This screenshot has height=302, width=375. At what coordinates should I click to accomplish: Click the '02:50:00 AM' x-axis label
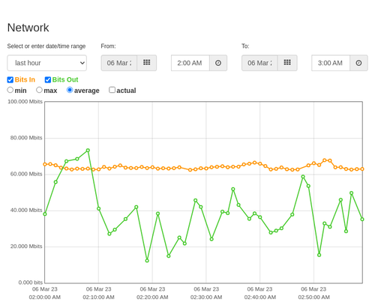click(x=313, y=298)
